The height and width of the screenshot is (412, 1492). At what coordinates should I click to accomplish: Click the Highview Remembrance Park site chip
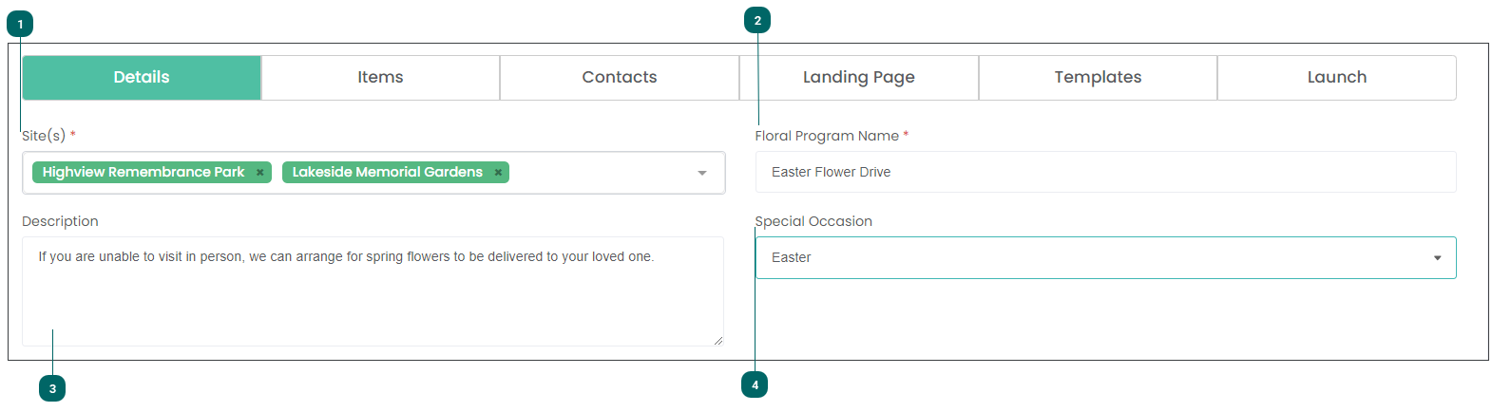[152, 172]
